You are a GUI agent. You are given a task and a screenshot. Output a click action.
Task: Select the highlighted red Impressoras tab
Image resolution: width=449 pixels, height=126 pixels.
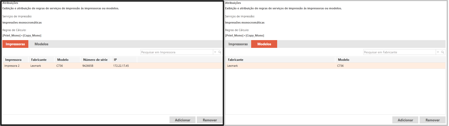tap(15, 44)
